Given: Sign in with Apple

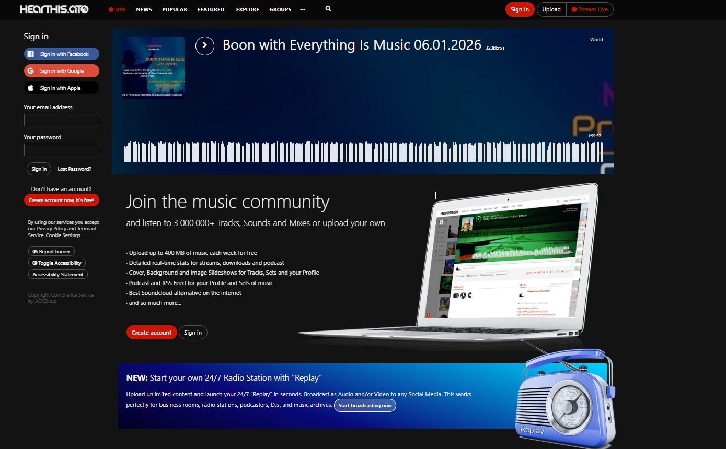Looking at the screenshot, I should tap(61, 88).
